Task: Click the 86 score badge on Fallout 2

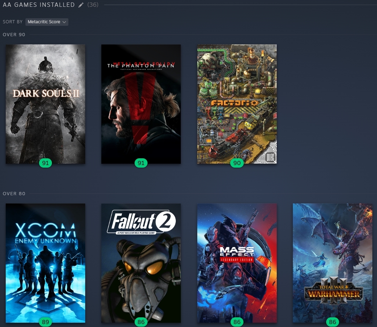Action: 141,322
